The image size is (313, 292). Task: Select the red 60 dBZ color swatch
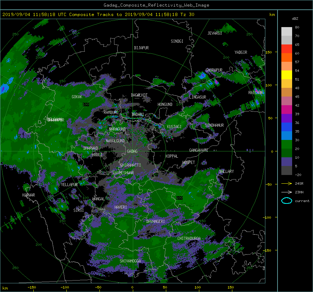287,49
